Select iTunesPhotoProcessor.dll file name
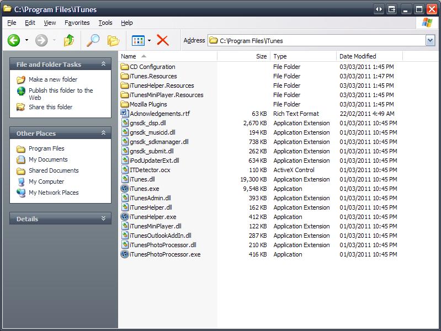The height and width of the screenshot is (331, 441). coord(163,245)
